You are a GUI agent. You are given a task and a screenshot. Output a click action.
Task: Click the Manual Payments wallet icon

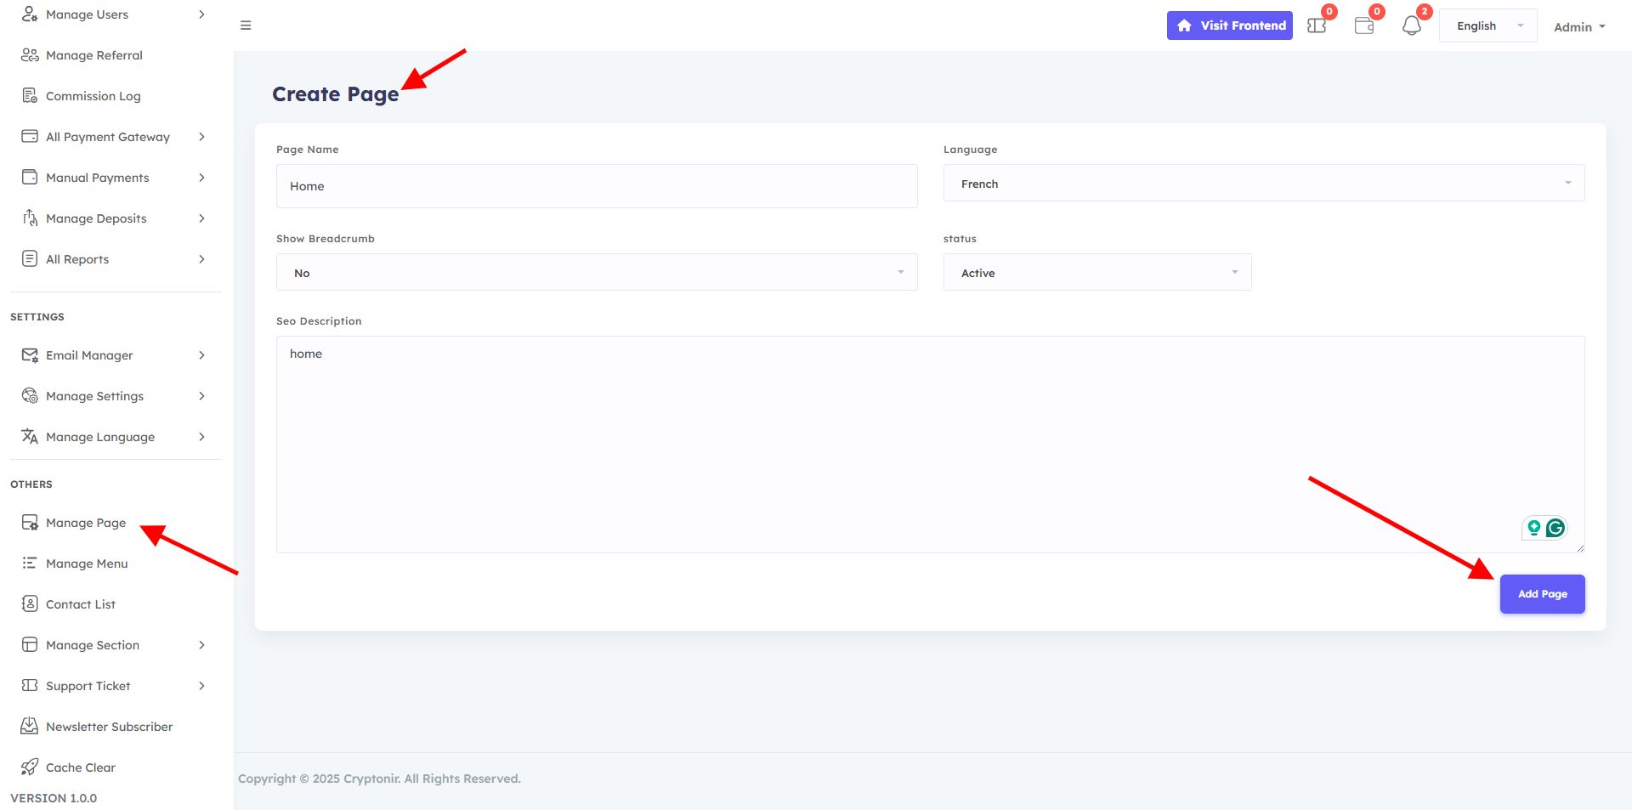coord(30,178)
